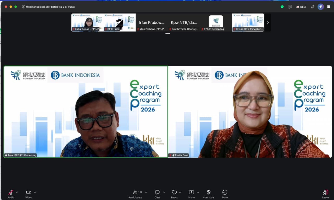Toggle the Video camera button
334x200 pixels.
click(x=29, y=194)
